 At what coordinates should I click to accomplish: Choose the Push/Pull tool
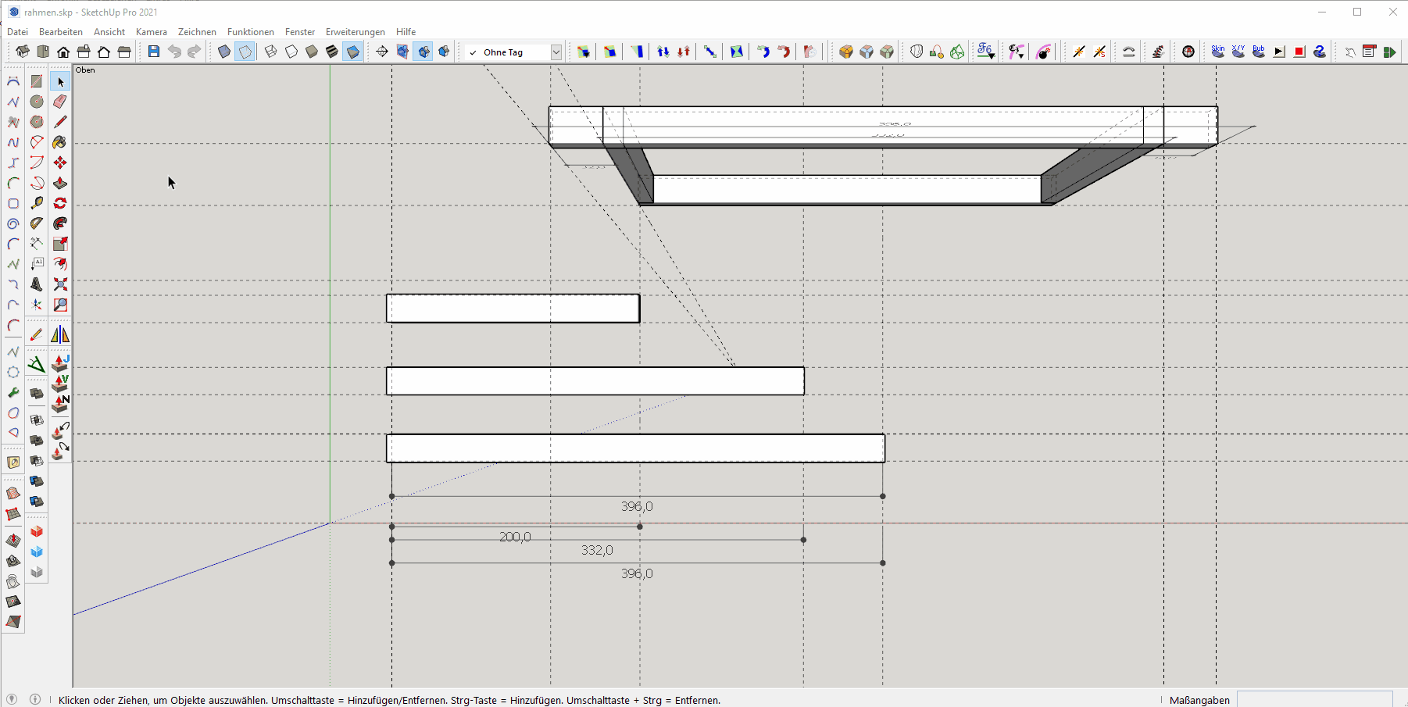[60, 183]
